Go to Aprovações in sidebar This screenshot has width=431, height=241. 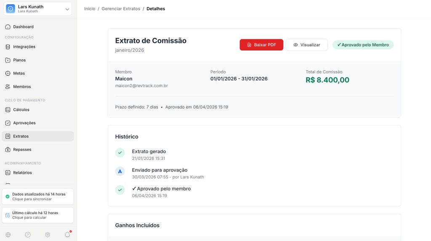(x=24, y=123)
